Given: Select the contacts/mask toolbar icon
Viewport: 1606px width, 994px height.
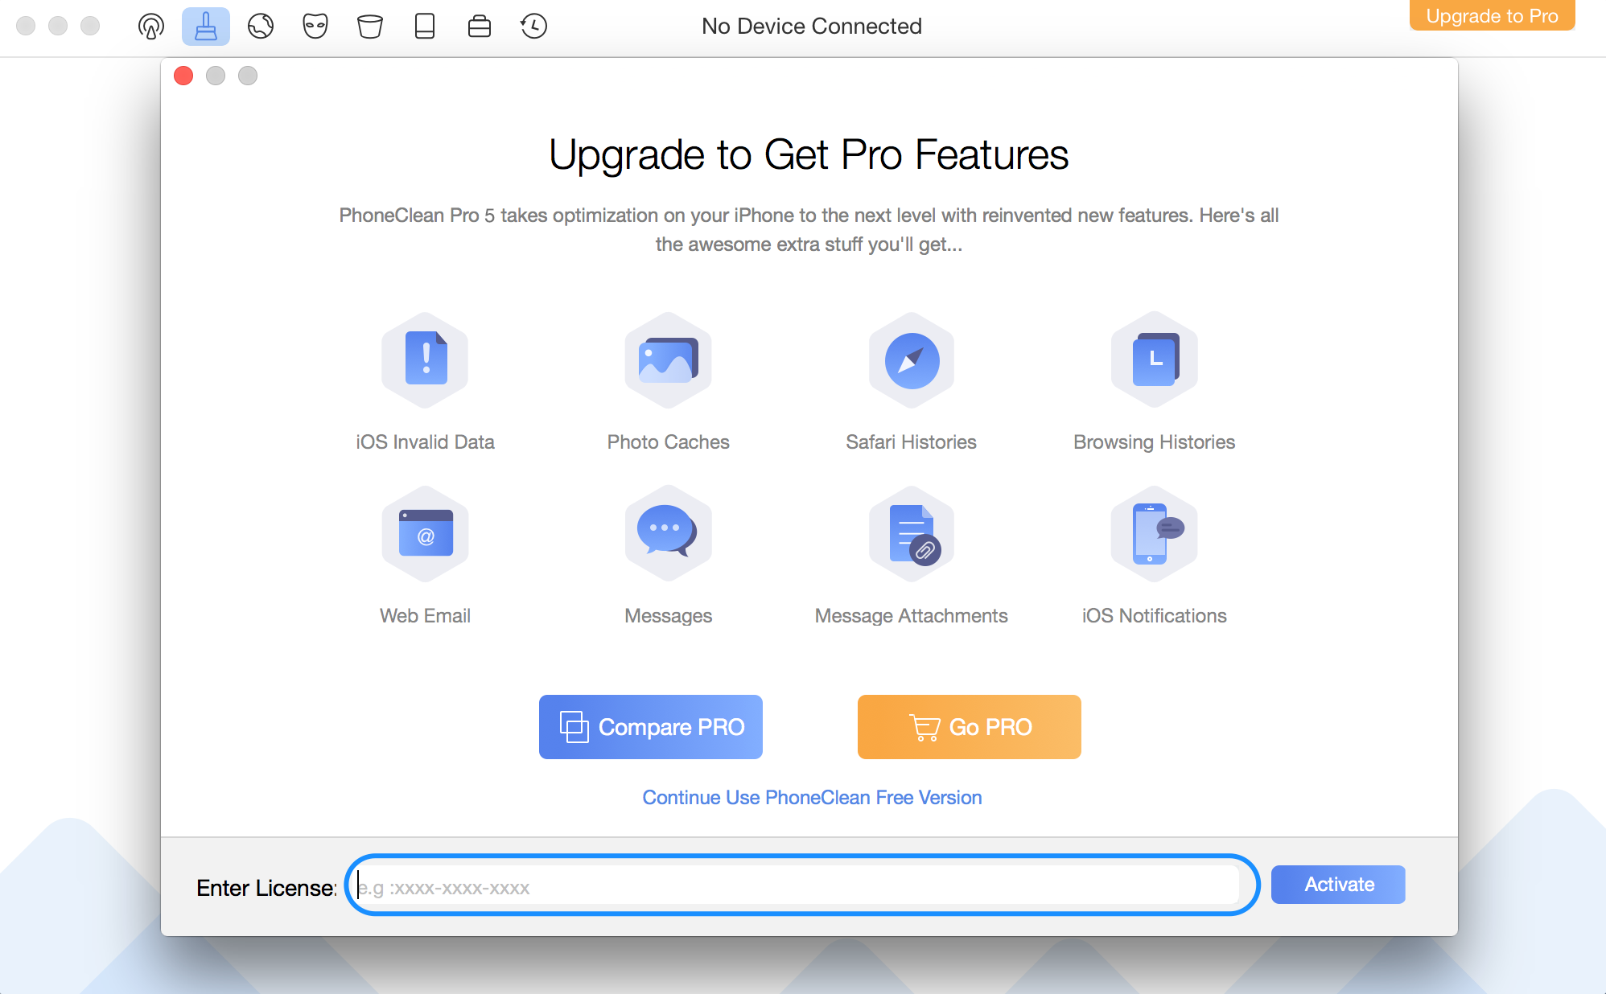Looking at the screenshot, I should (315, 25).
